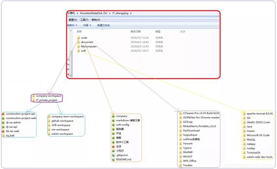Click the CCleaner.Pro folder icon

tap(180, 113)
